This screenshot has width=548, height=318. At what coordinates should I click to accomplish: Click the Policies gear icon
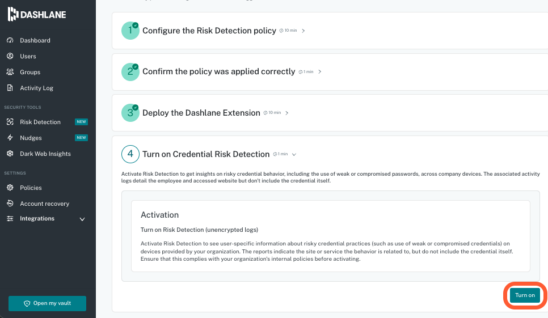10,188
